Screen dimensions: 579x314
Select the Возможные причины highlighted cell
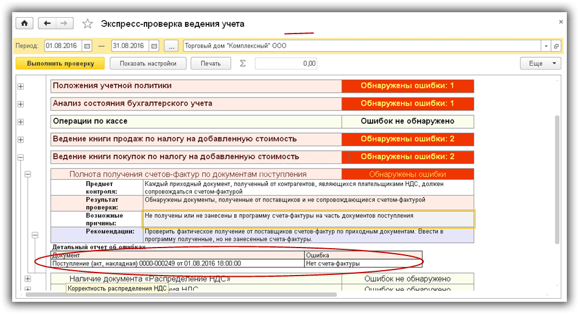308,219
